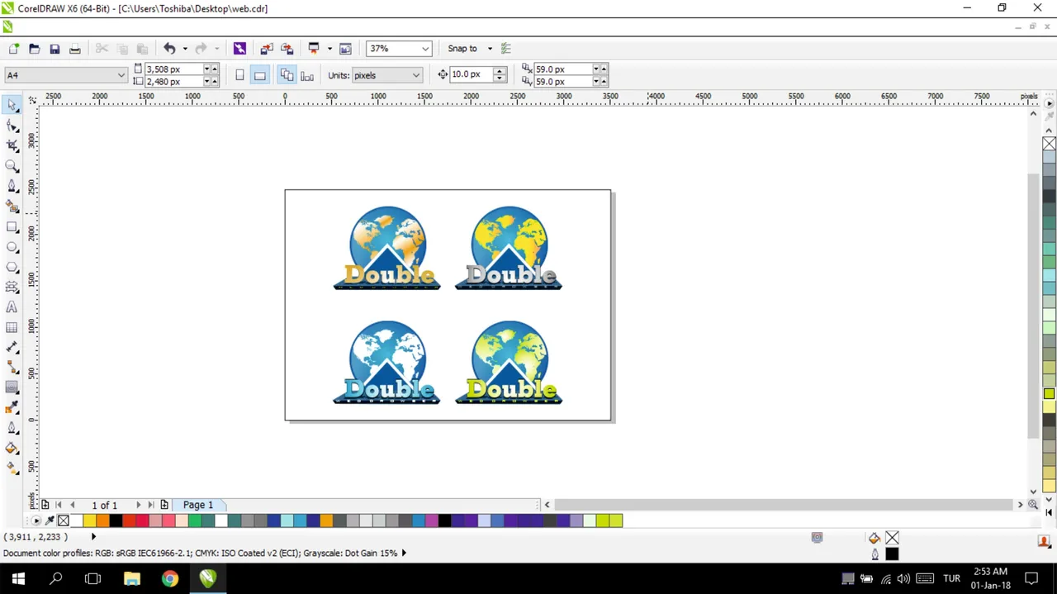Viewport: 1057px width, 594px height.
Task: Open the zoom level 37% dropdown
Action: point(399,49)
